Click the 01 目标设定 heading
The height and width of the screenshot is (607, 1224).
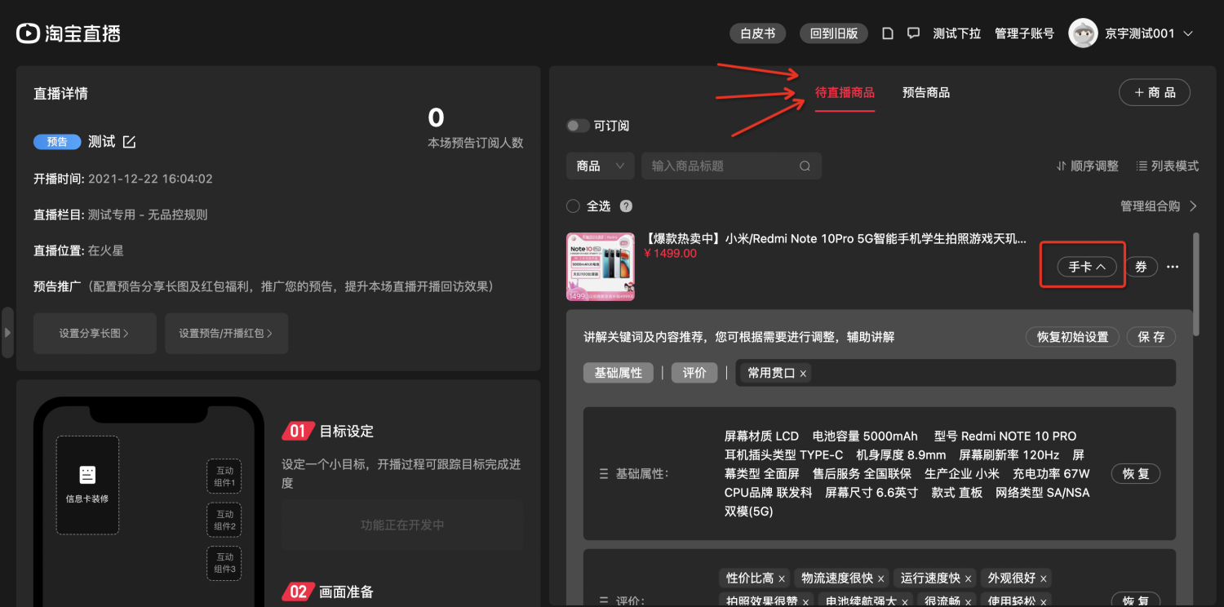[328, 431]
